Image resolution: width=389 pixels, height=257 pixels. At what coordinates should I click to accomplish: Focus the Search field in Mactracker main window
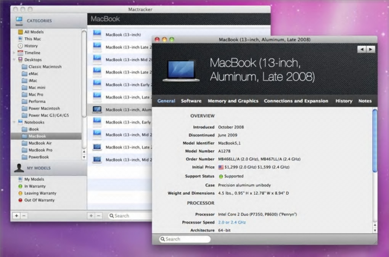pyautogui.click(x=130, y=216)
